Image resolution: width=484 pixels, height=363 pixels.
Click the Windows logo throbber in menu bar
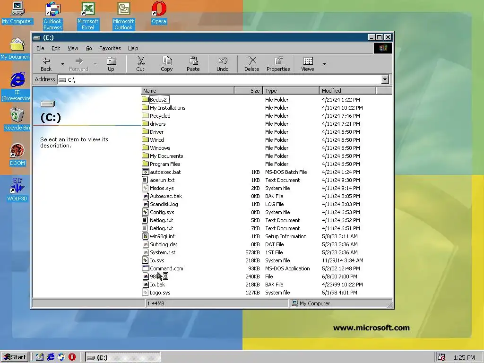(x=383, y=48)
